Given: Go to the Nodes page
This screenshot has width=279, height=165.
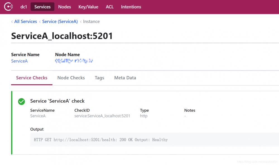Looking at the screenshot, I should point(64,7).
